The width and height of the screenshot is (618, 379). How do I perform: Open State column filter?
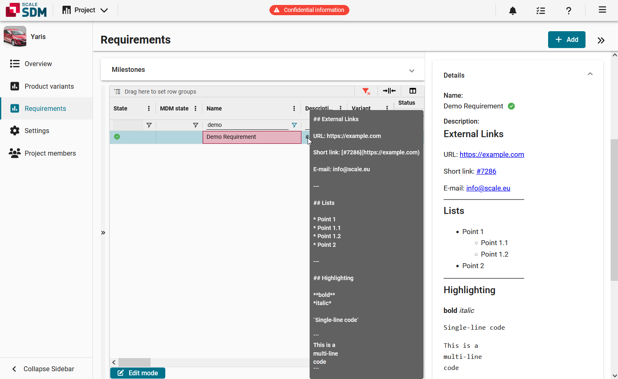coord(149,125)
